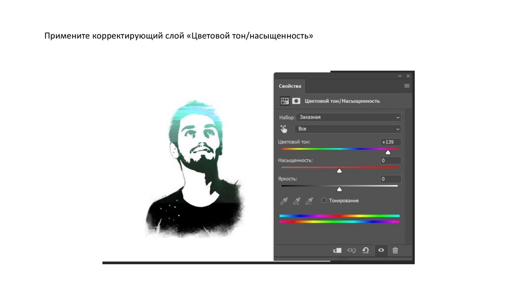This screenshot has height=283, width=505.
Task: Select the eyedropper tool
Action: click(x=284, y=201)
